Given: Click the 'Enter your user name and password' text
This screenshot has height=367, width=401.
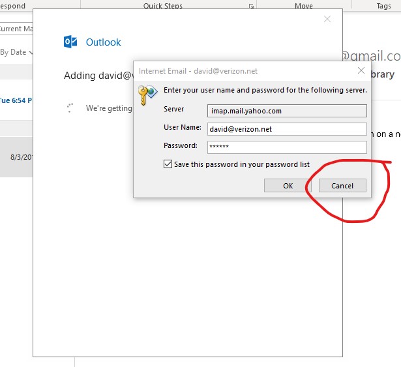Looking at the screenshot, I should (x=265, y=90).
